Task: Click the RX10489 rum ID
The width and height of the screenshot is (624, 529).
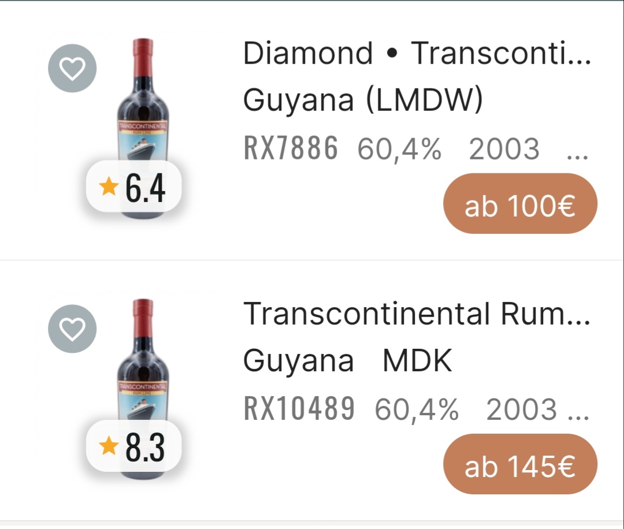Action: click(x=299, y=409)
